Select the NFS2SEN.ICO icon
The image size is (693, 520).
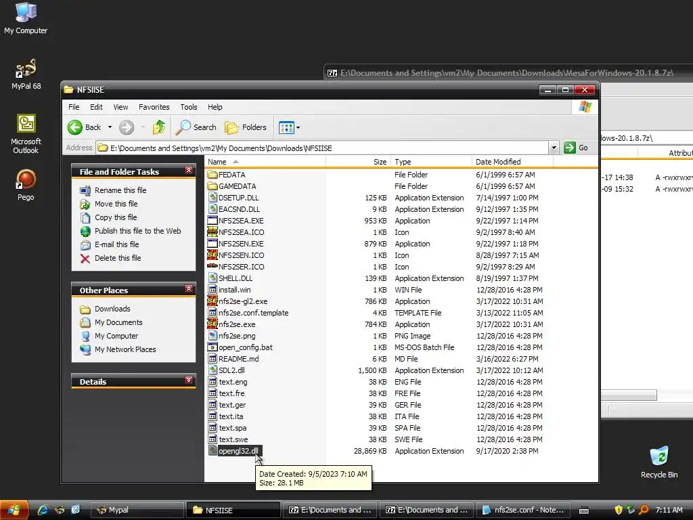click(213, 255)
